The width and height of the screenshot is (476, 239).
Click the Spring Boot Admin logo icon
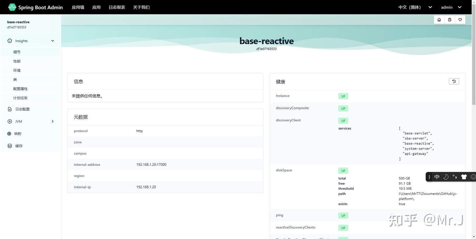[x=12, y=7]
